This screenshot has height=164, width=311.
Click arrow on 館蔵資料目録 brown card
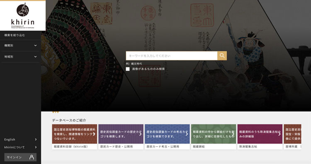[94, 134]
